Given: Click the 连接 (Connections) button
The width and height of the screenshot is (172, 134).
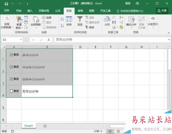Looking at the screenshot, I should 47,18.
